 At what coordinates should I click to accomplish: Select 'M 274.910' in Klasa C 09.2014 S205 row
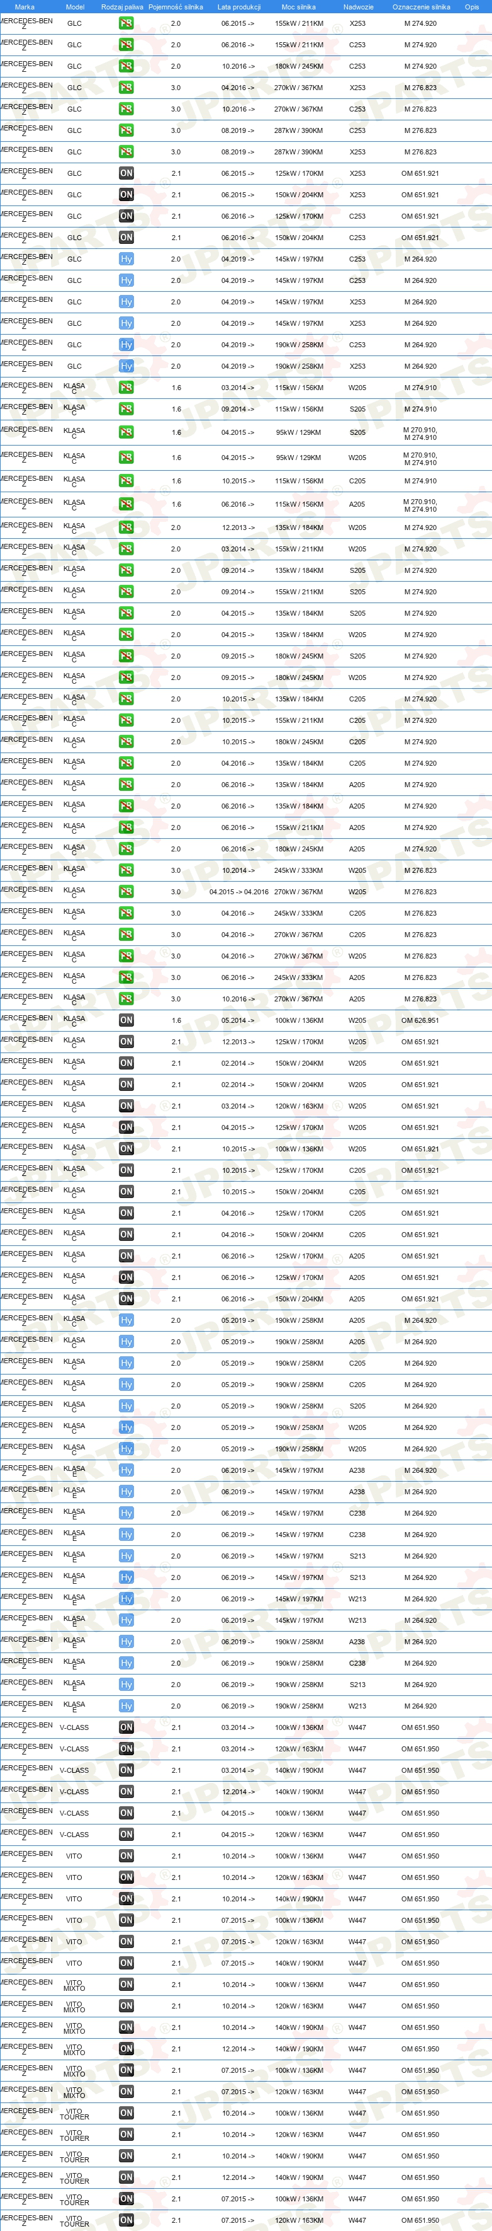(x=420, y=410)
